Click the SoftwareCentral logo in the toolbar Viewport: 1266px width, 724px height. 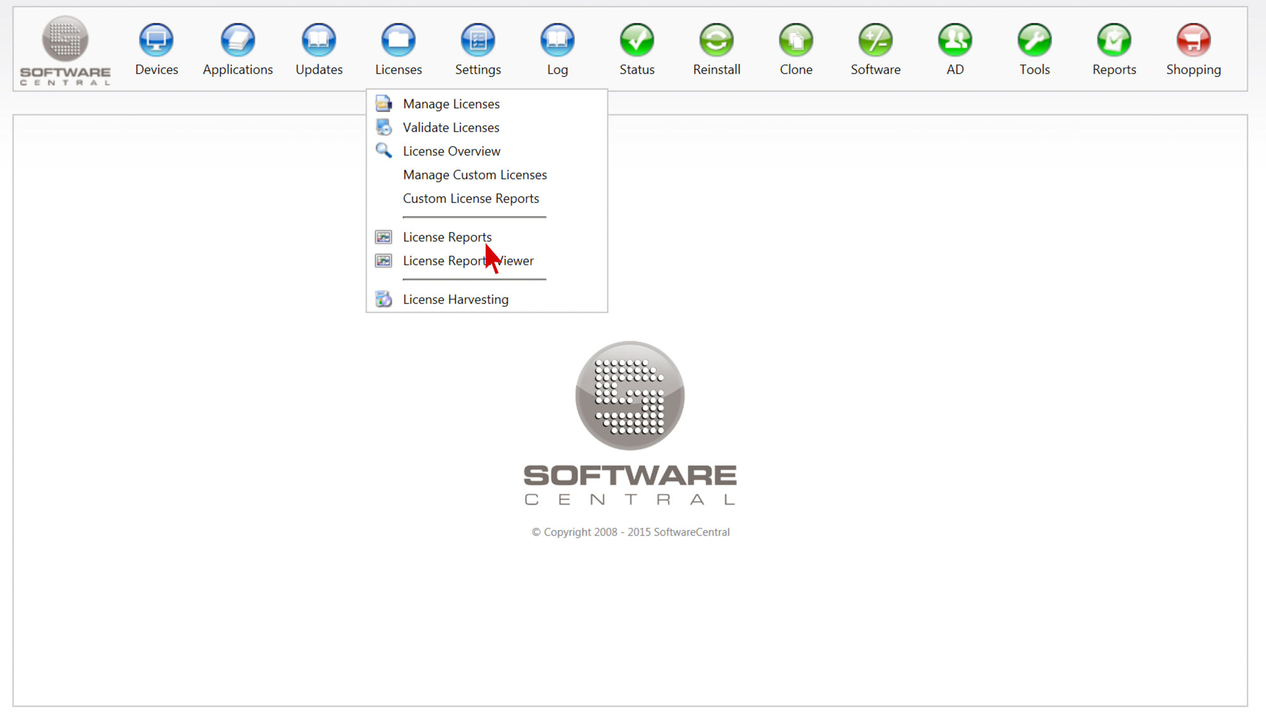tap(65, 51)
